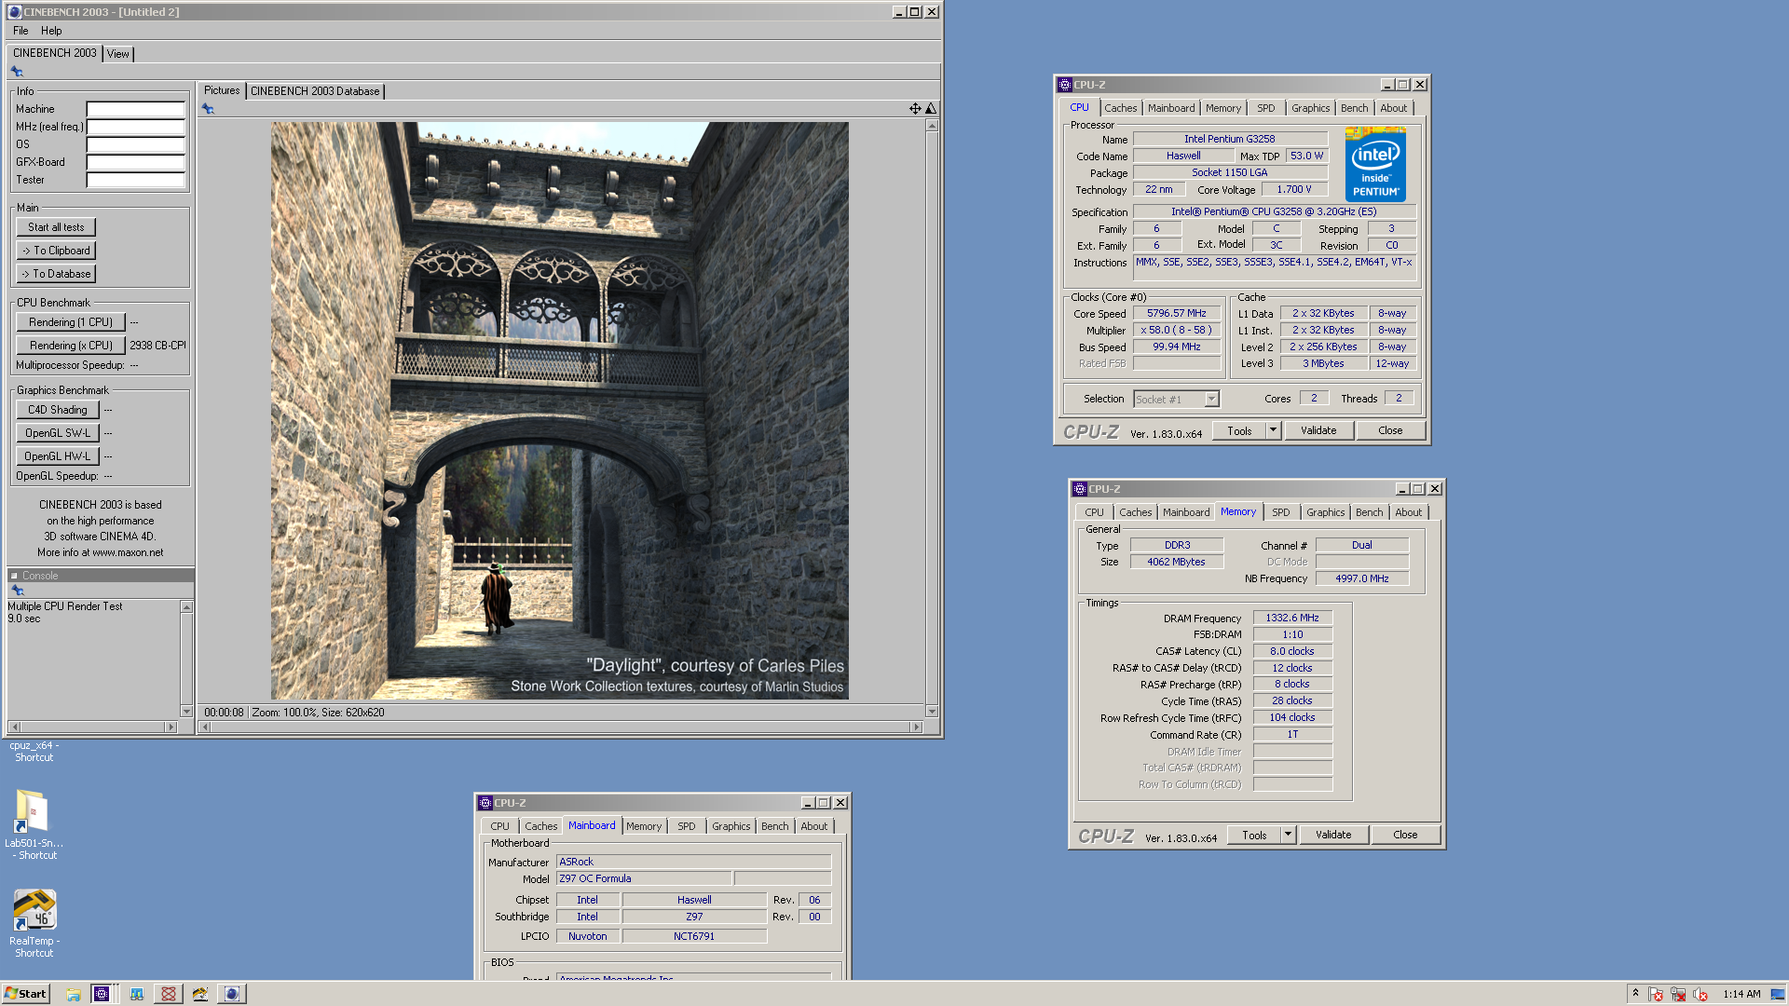The image size is (1789, 1006).
Task: Click Validate in CPU-Z CPU window
Action: pyautogui.click(x=1318, y=430)
